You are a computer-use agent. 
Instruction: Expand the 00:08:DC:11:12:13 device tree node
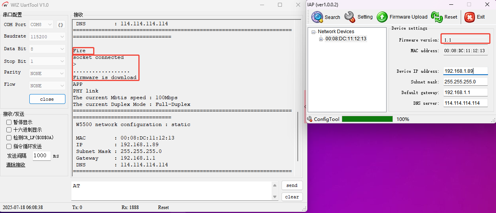pyautogui.click(x=321, y=39)
